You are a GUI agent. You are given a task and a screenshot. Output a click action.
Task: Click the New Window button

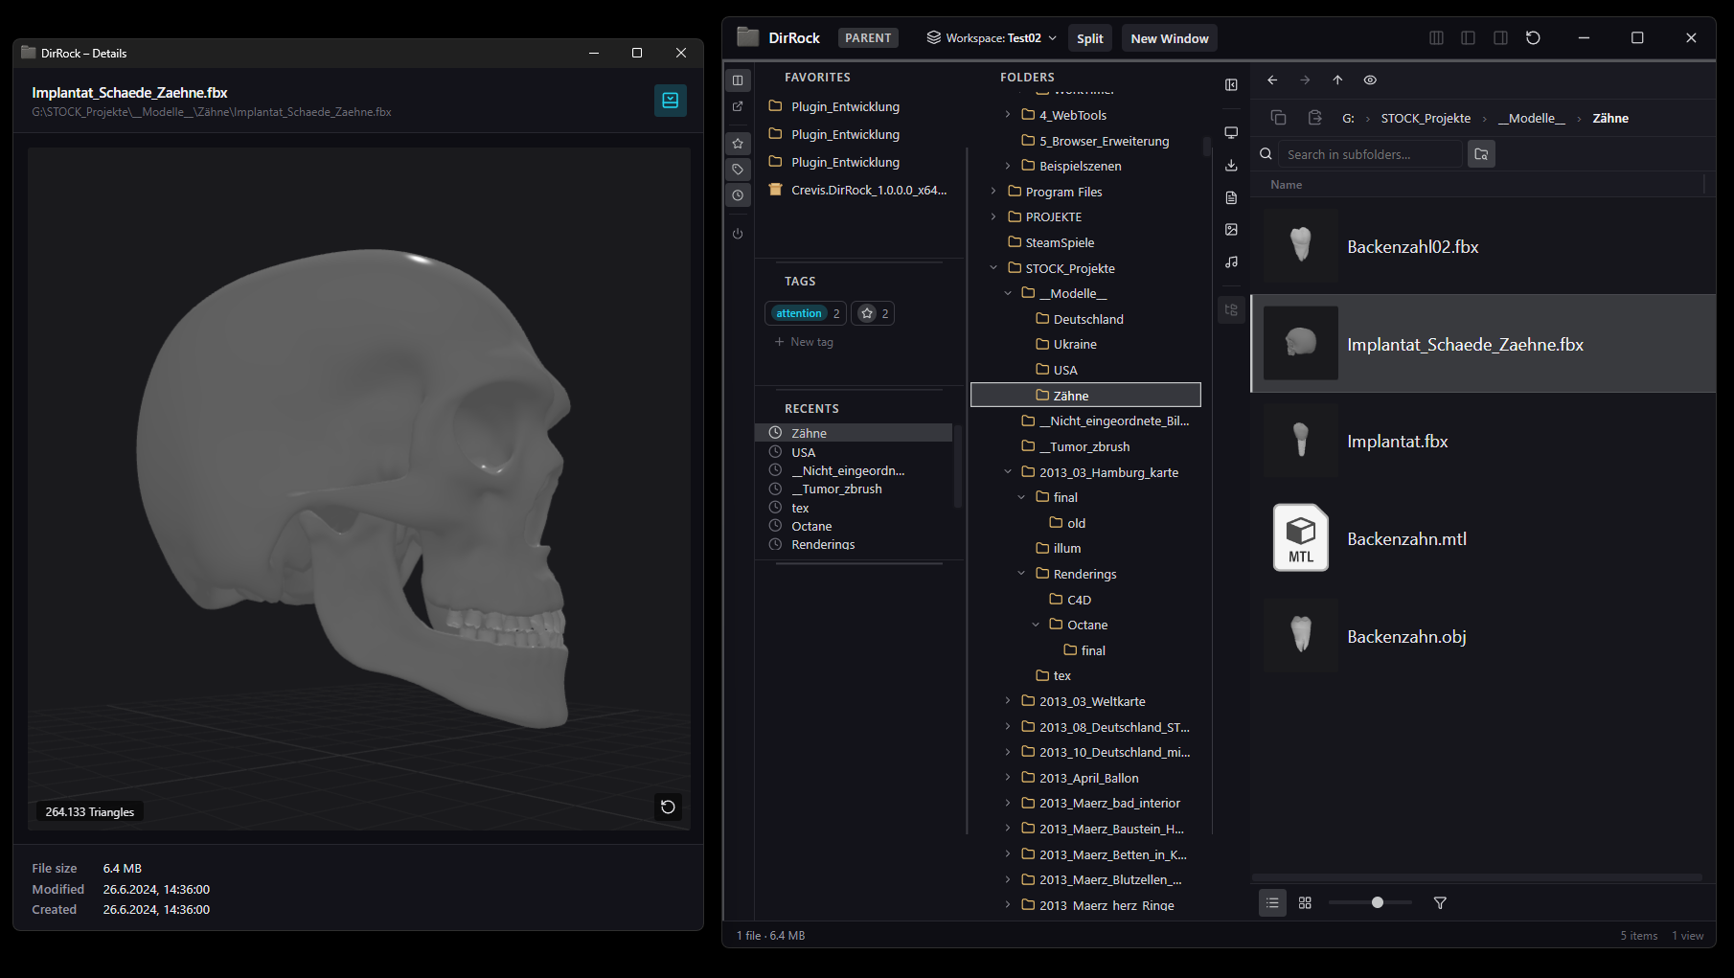coord(1169,38)
